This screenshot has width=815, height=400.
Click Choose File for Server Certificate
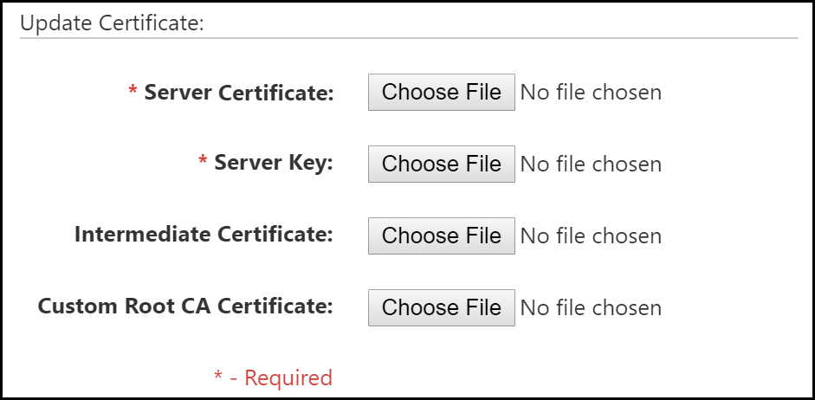[442, 93]
